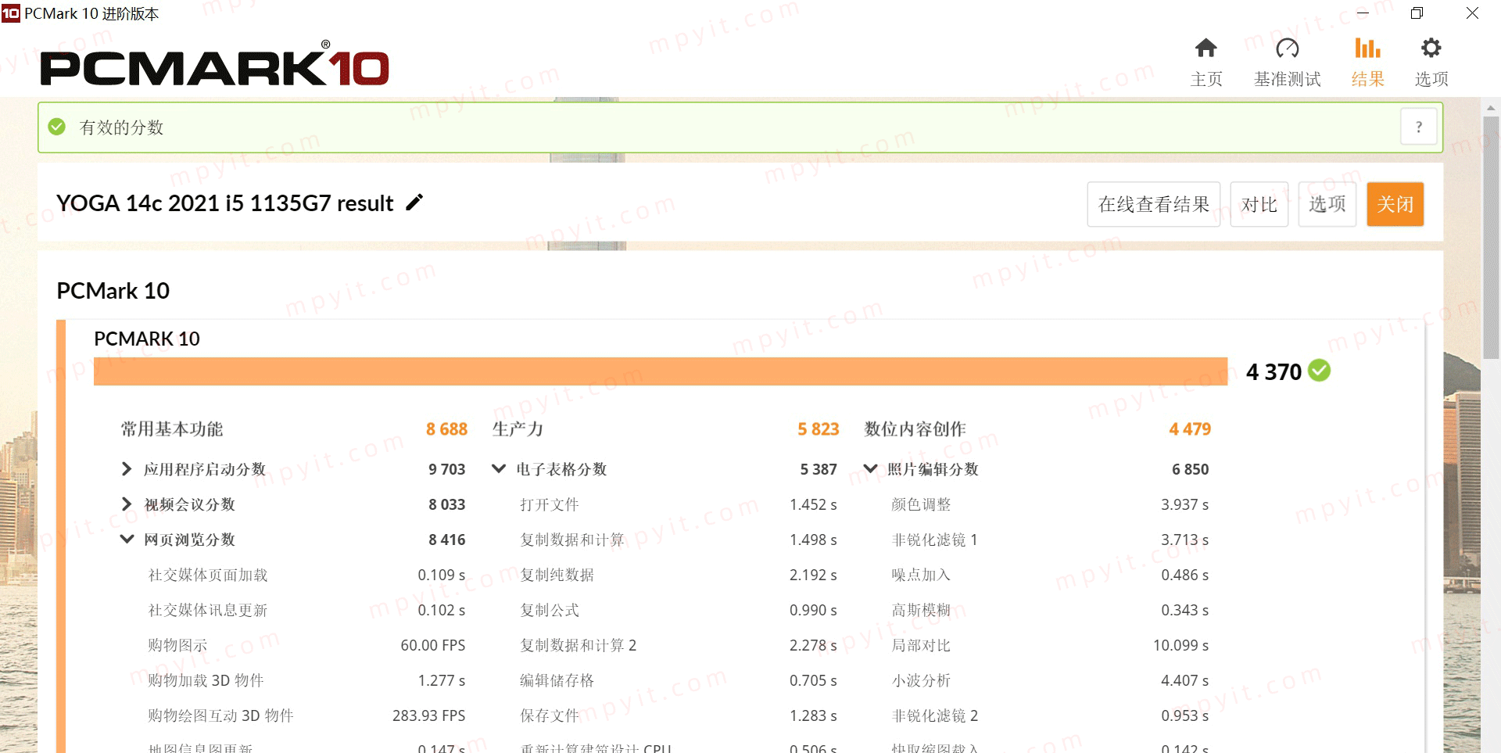This screenshot has width=1501, height=753.
Task: Click the 非锐化滤镜 1 row
Action: pos(1050,540)
